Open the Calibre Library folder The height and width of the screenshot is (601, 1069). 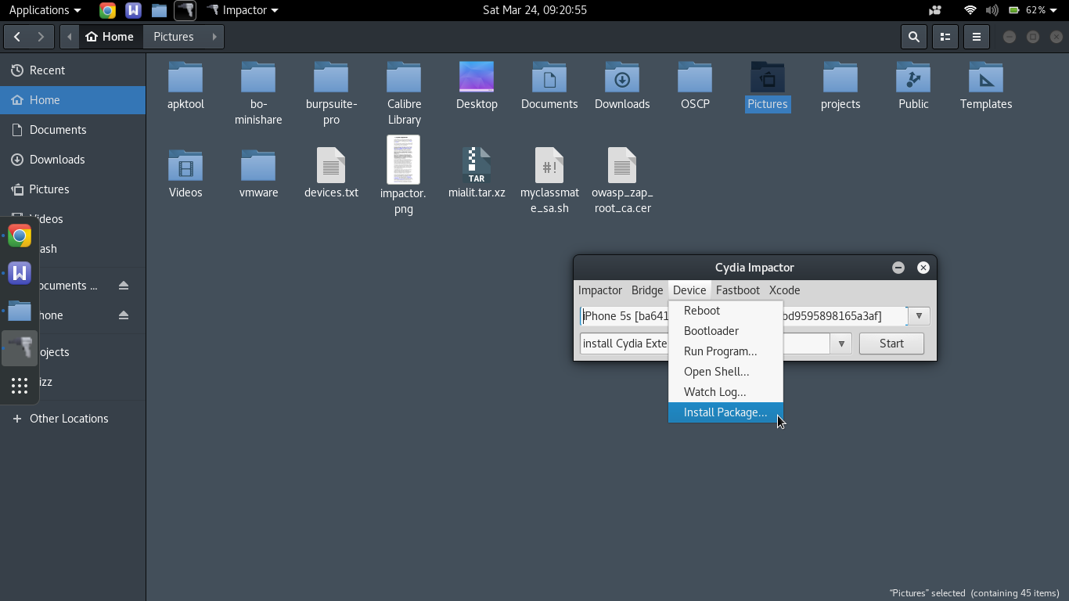pos(404,94)
